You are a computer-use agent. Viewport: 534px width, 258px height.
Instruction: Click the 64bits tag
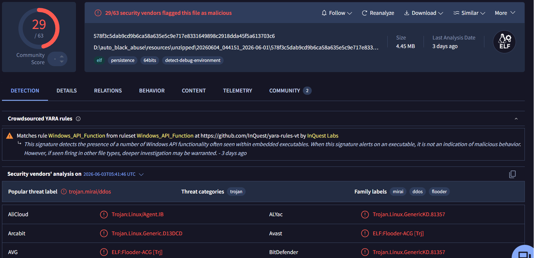(x=150, y=60)
